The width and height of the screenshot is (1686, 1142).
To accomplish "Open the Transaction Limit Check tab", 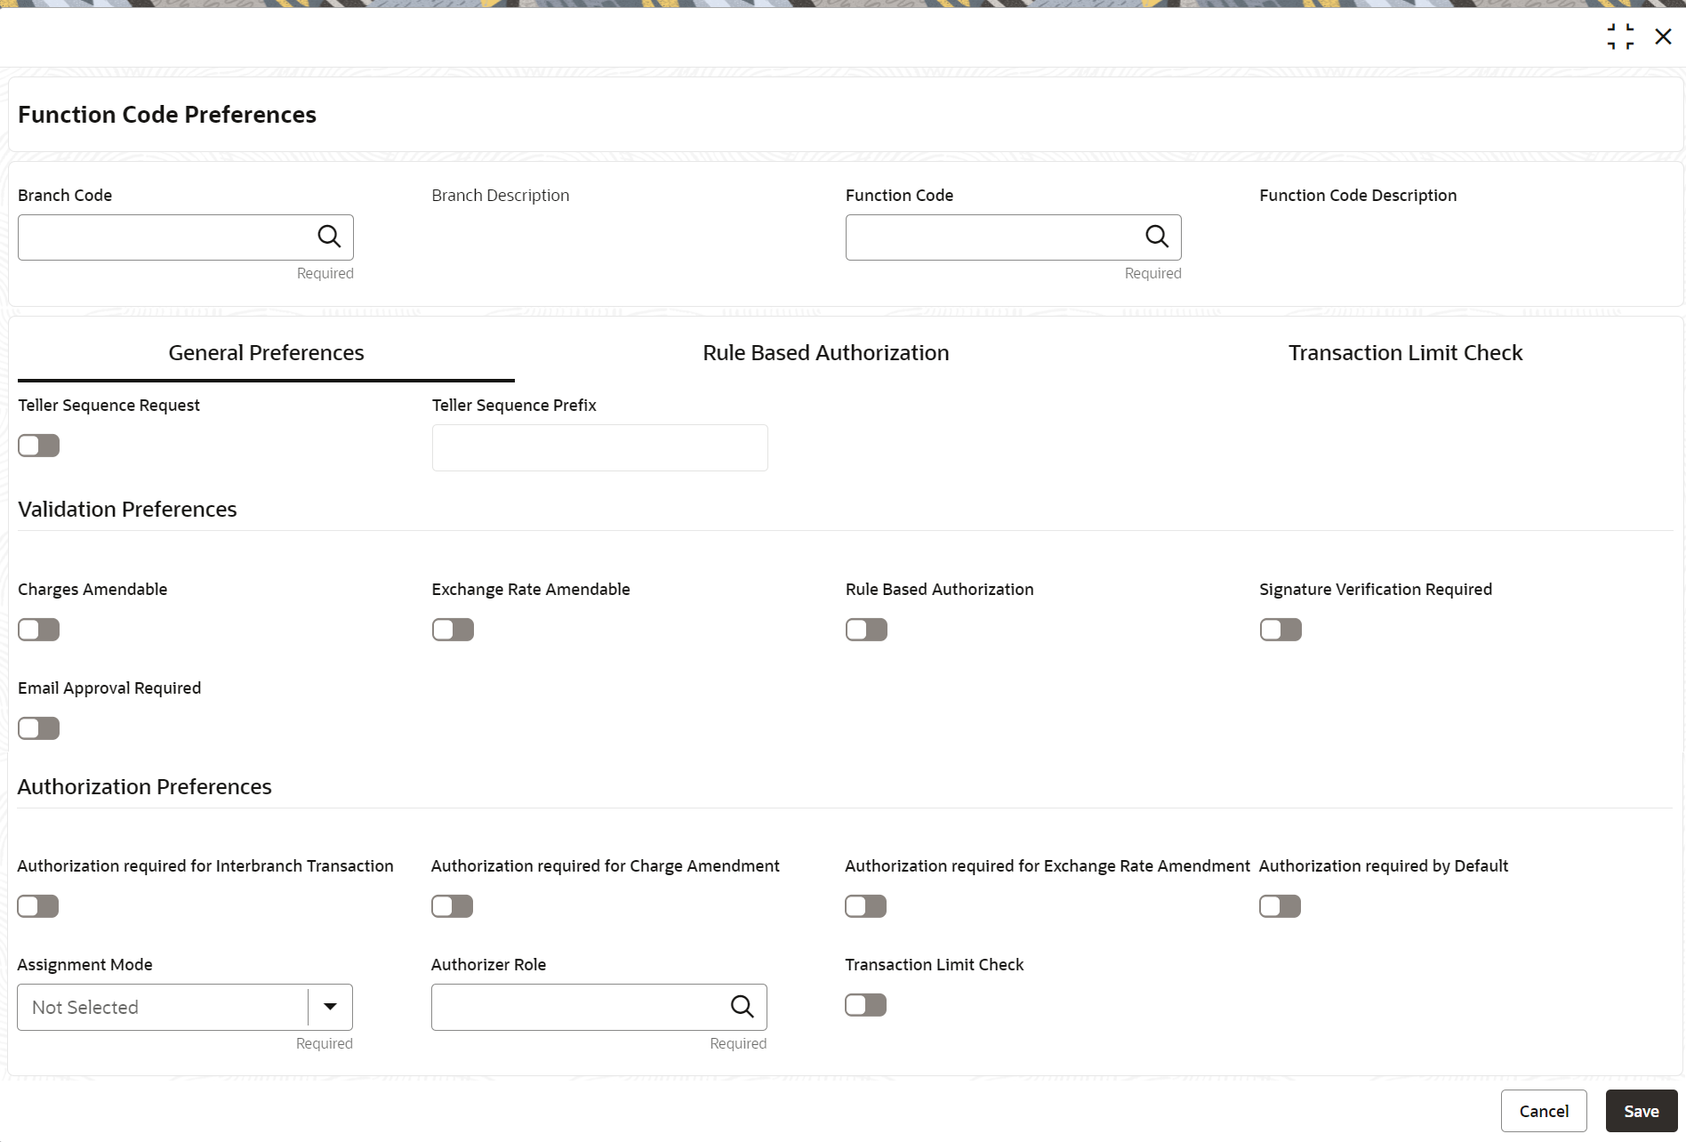I will (1405, 353).
